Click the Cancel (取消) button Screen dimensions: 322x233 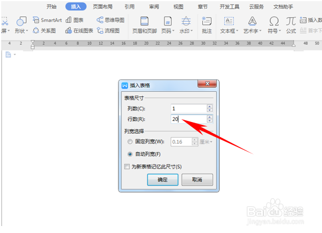click(197, 180)
